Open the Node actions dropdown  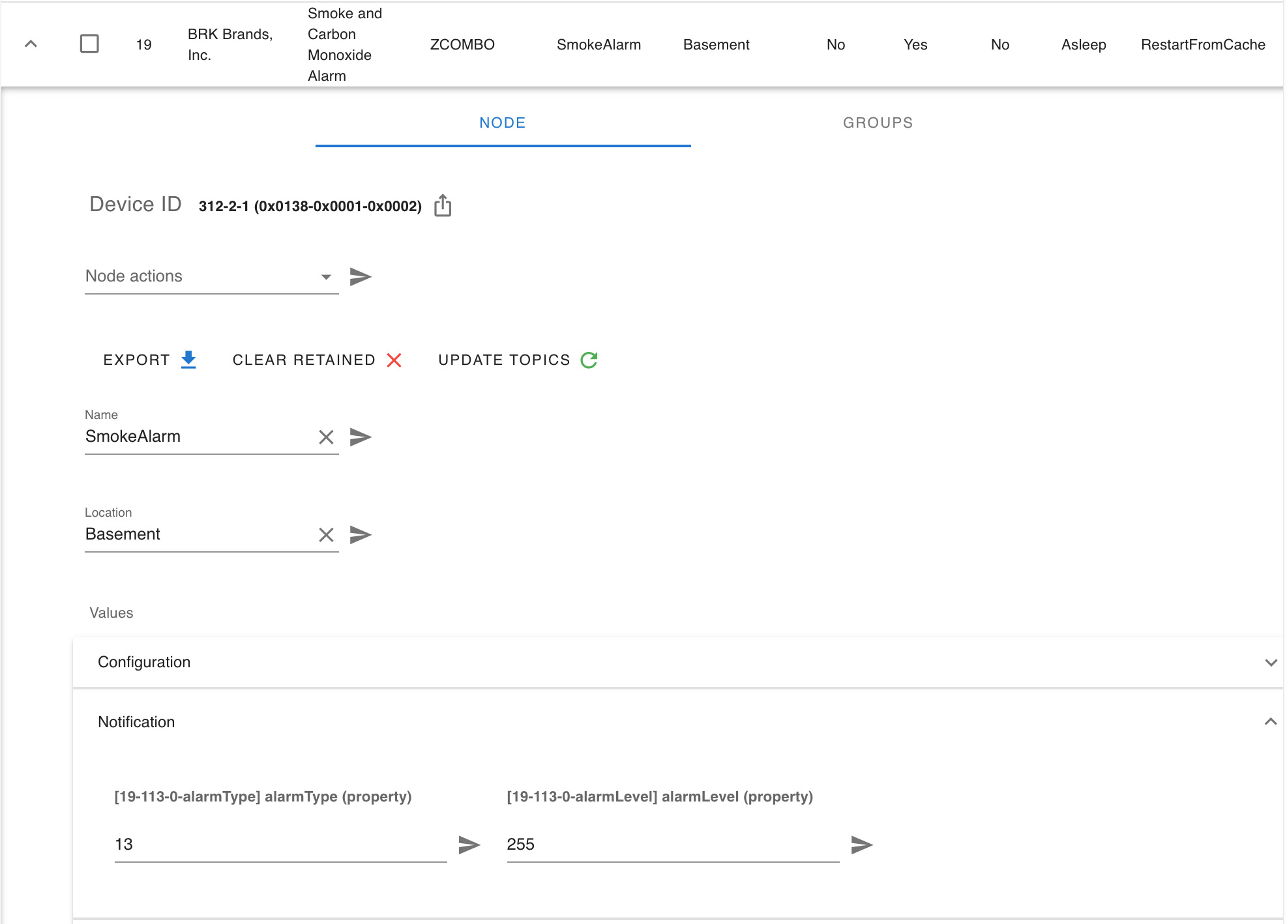210,276
